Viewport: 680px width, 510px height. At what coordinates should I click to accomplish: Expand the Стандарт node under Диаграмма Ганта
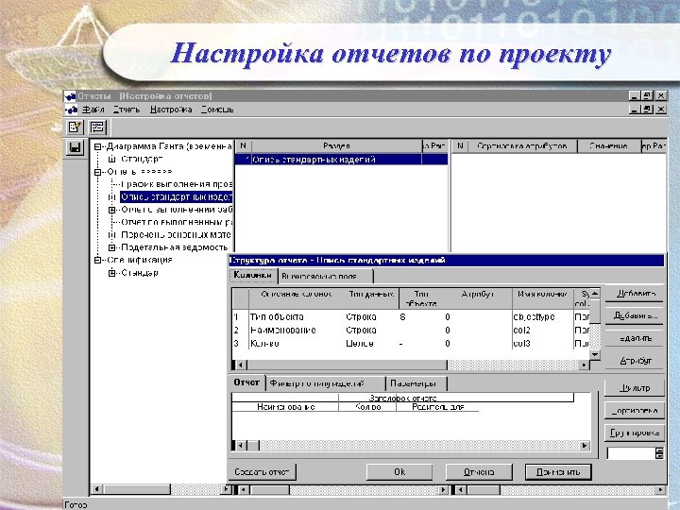tap(111, 160)
